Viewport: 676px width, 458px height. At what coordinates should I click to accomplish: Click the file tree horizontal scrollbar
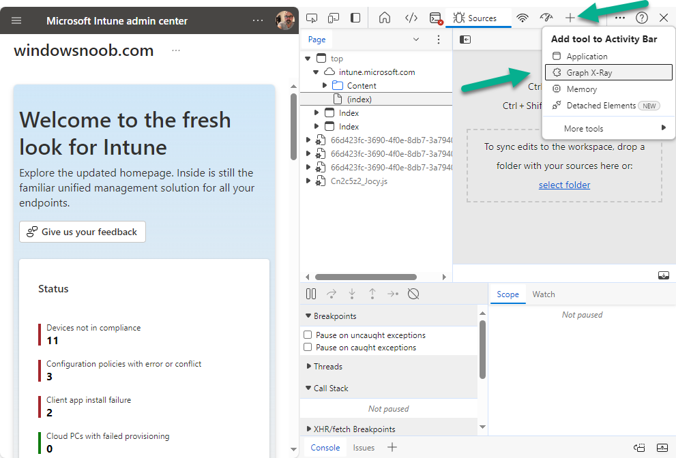pyautogui.click(x=366, y=277)
